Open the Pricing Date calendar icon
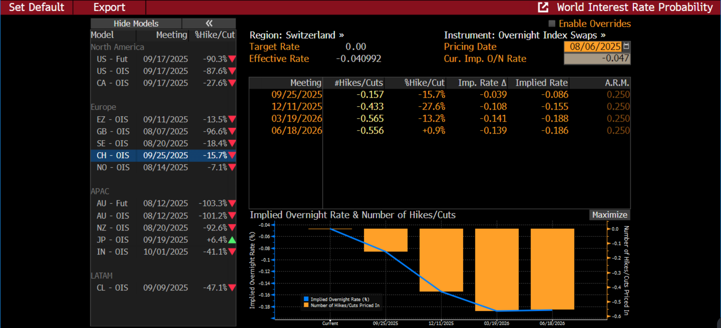This screenshot has width=721, height=328. click(x=626, y=46)
